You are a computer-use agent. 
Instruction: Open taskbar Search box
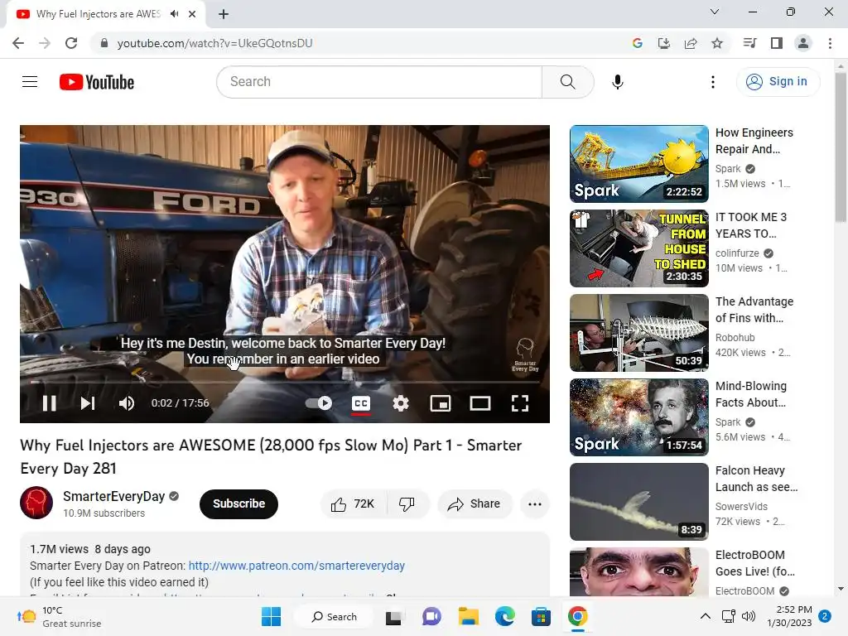(x=334, y=616)
